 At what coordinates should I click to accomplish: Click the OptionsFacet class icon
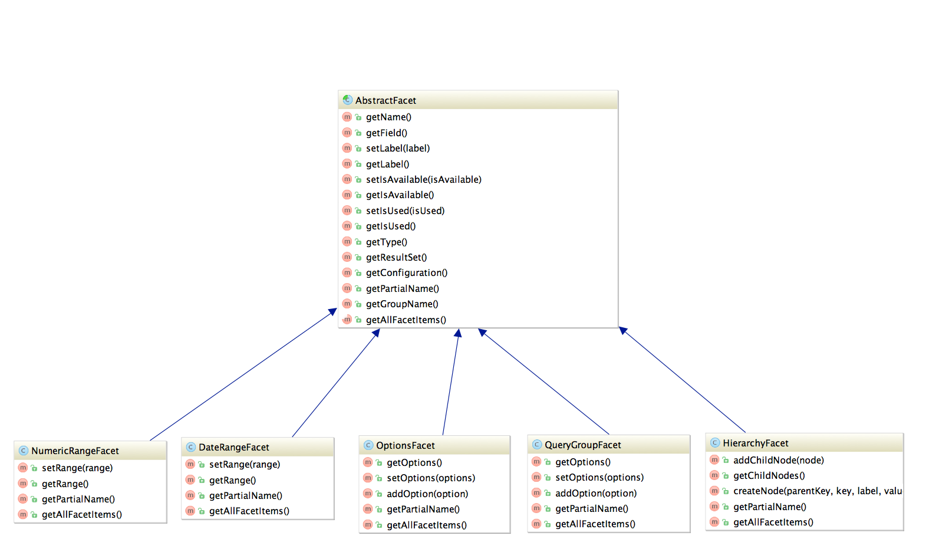(x=368, y=445)
